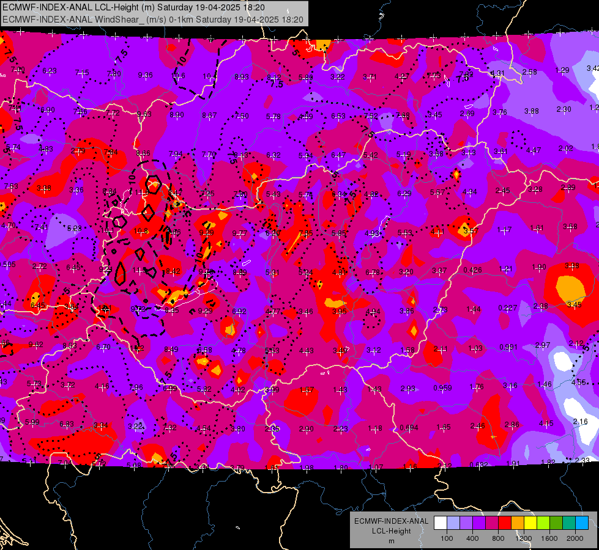The height and width of the screenshot is (550, 599).
Task: Select the 2.97 shear value
Action: tap(543, 345)
